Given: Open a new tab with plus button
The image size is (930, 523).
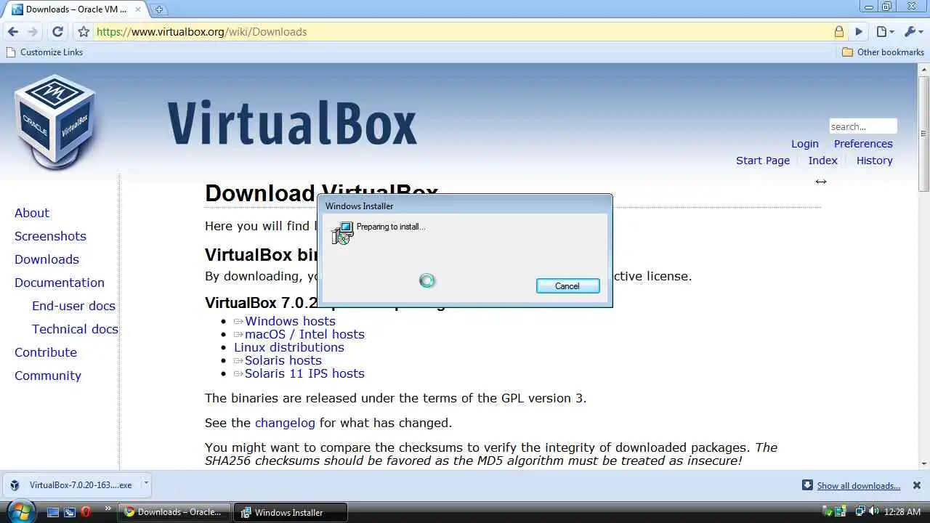Looking at the screenshot, I should point(159,9).
